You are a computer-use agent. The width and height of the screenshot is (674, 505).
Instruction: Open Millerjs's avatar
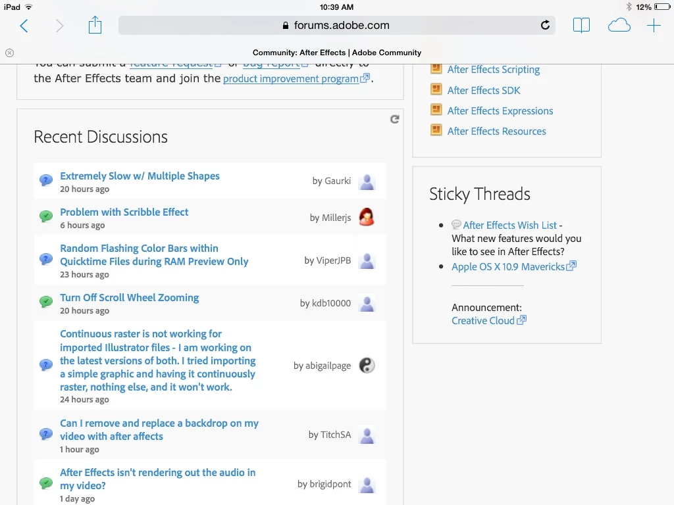tap(367, 217)
